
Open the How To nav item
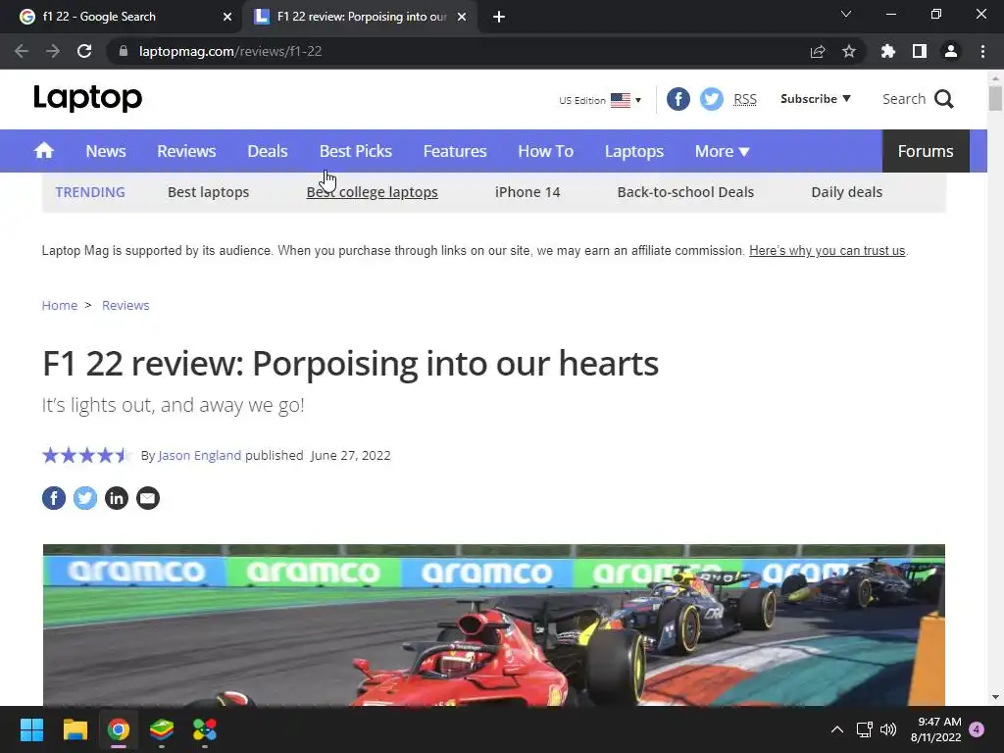point(545,151)
